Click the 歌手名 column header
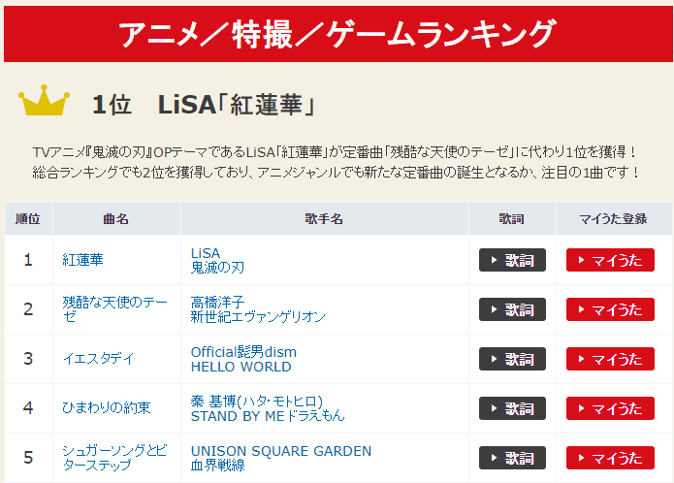The image size is (674, 483). pyautogui.click(x=324, y=219)
